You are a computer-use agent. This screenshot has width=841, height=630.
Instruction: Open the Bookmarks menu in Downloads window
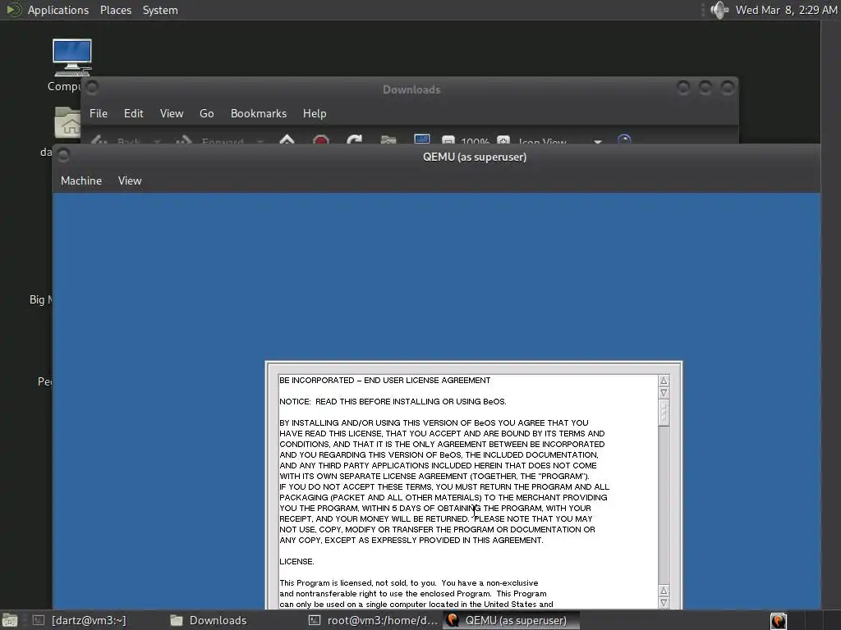coord(259,113)
